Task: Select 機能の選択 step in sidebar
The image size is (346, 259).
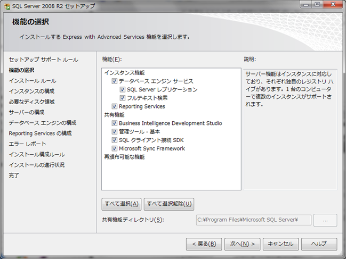Action: point(21,70)
